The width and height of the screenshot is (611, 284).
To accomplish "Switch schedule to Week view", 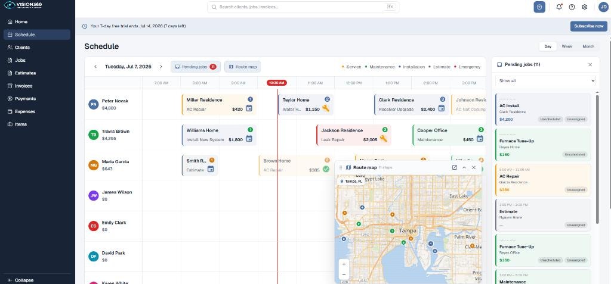I will pos(567,46).
